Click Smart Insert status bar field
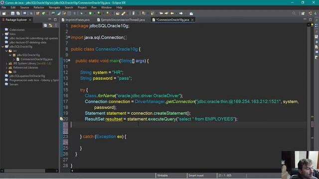Viewport: 319px width, 179px height. [196, 176]
